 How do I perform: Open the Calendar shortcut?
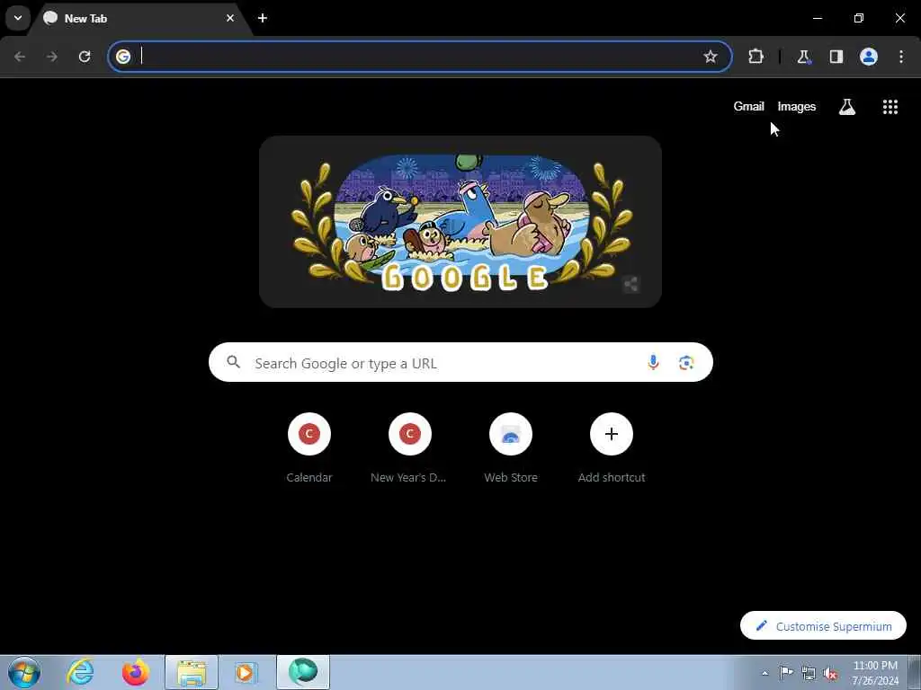309,449
